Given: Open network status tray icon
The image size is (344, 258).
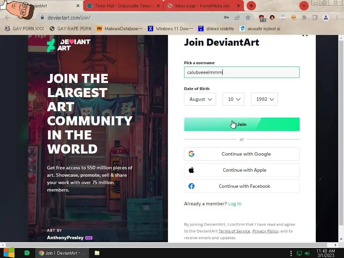Looking at the screenshot, I should click(299, 253).
